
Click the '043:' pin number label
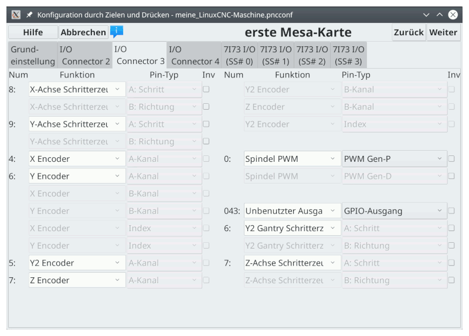[x=232, y=211]
